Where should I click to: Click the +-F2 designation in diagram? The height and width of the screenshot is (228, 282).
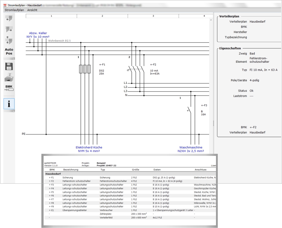(153, 65)
